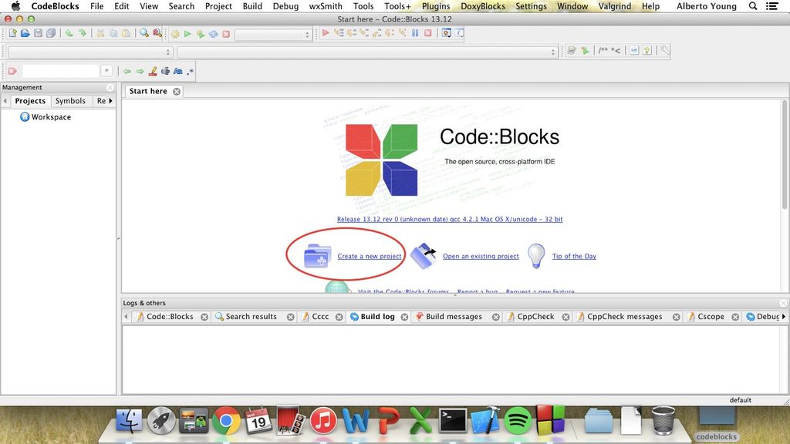The height and width of the screenshot is (444, 790).
Task: Close the Start here tab
Action: pos(177,91)
